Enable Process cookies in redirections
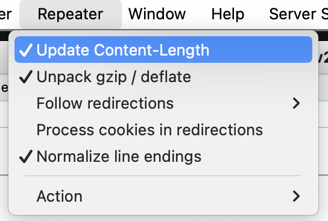328x221 pixels. [x=163, y=130]
